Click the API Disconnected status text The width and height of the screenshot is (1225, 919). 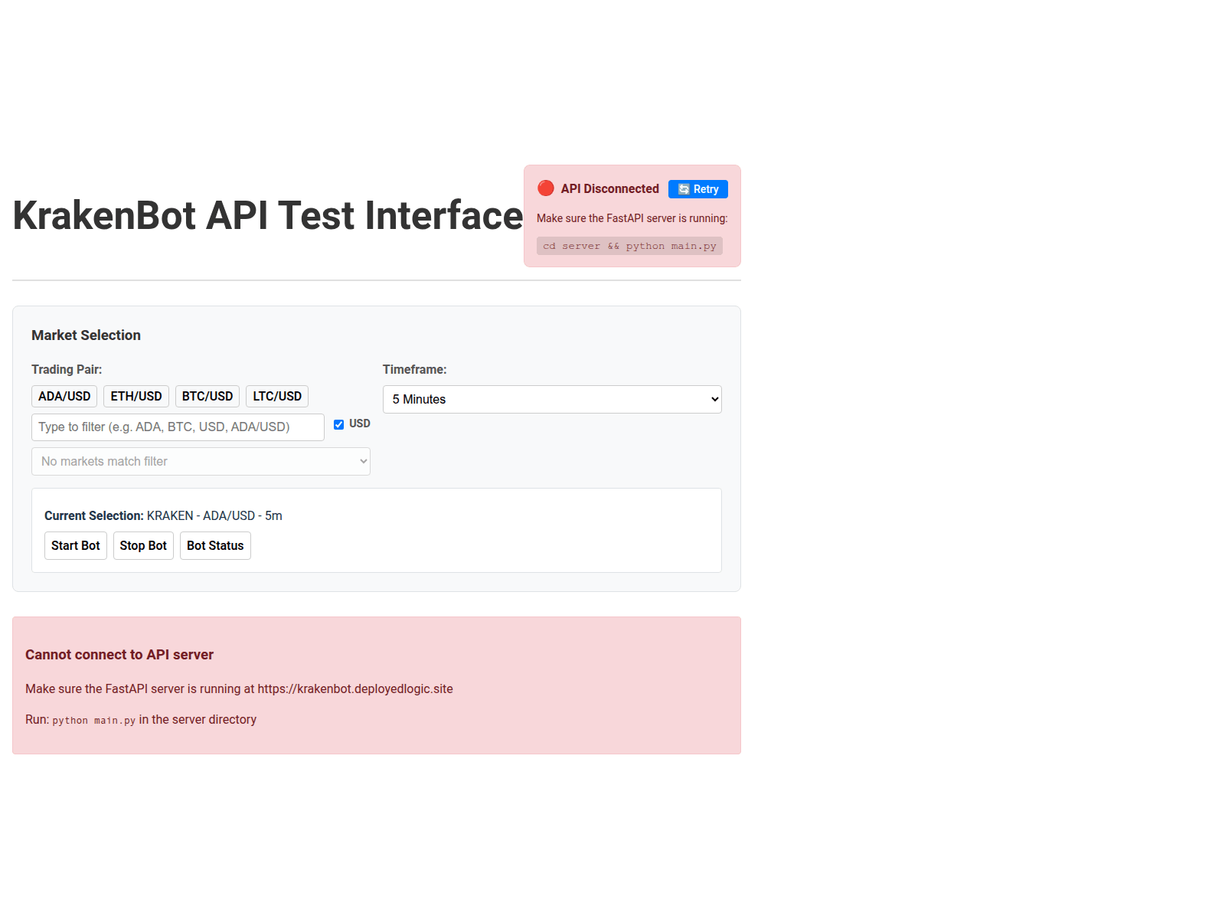[609, 188]
